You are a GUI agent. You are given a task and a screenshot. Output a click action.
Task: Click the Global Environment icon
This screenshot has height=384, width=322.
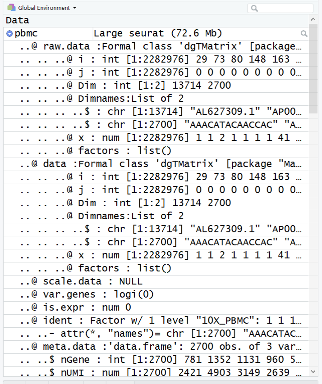(x=11, y=8)
